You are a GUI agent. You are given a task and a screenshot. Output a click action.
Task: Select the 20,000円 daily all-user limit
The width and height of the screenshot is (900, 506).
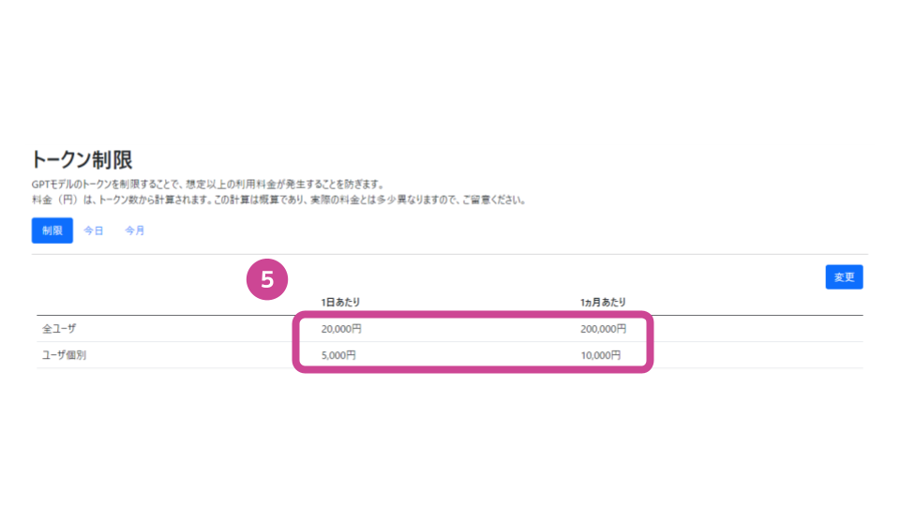[341, 329]
